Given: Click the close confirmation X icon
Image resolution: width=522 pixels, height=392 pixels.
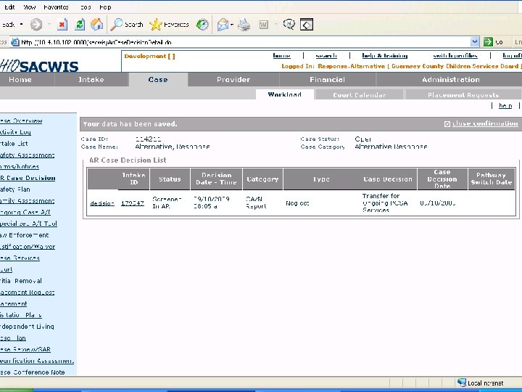Looking at the screenshot, I should pyautogui.click(x=447, y=124).
